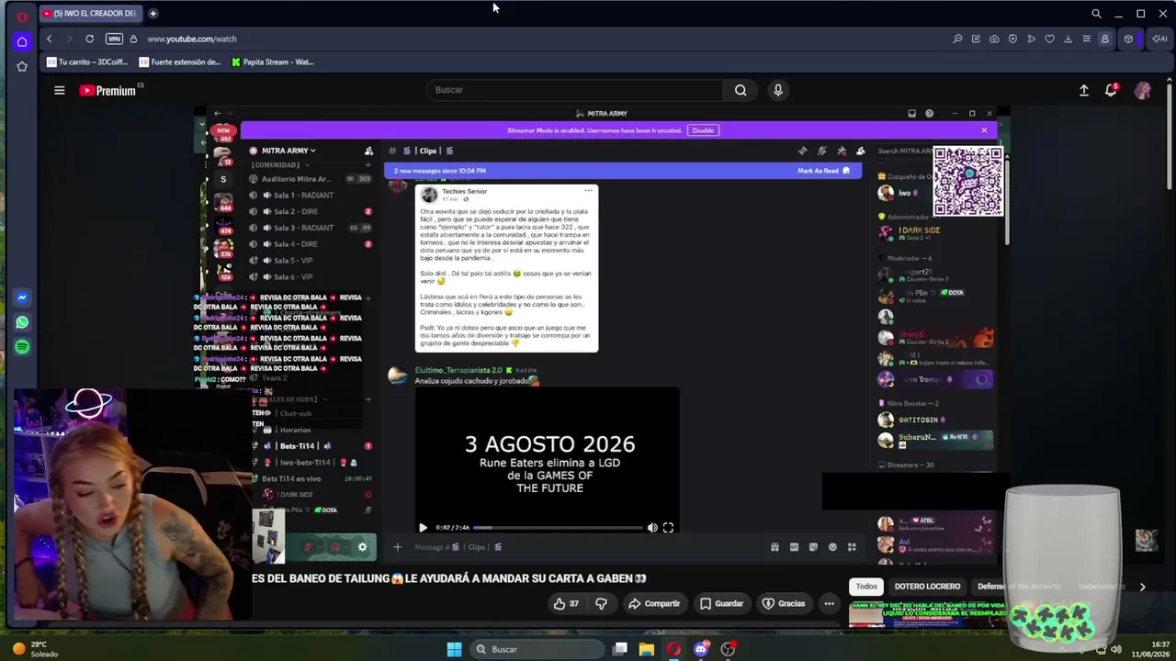Toggle the Opera VPN badge

point(114,39)
